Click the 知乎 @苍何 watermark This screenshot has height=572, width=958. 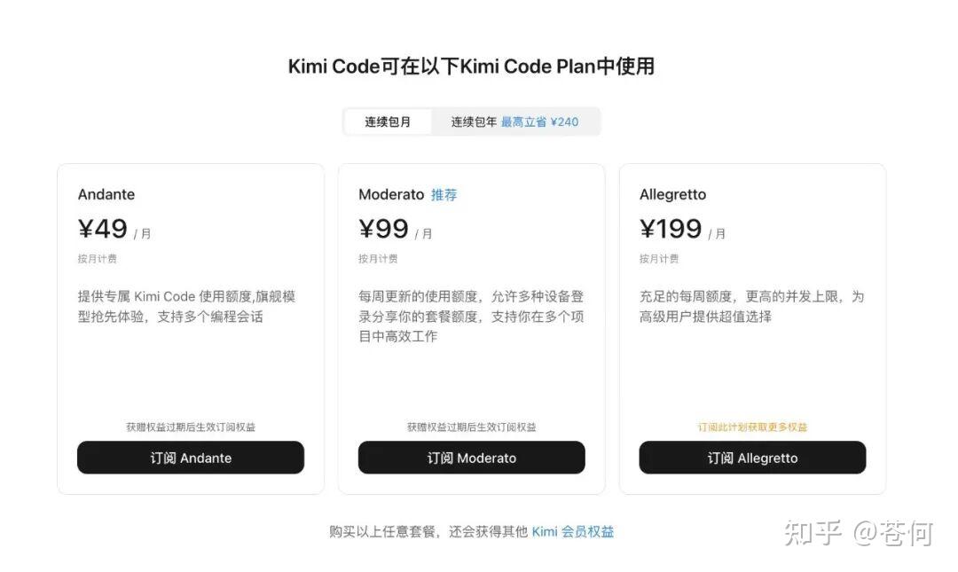pyautogui.click(x=859, y=533)
